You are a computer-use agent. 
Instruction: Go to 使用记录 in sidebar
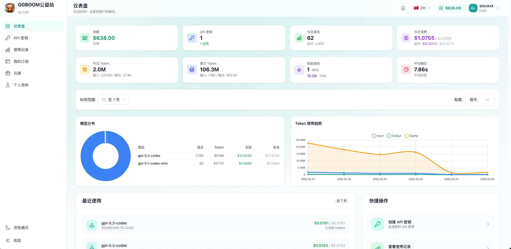21,50
